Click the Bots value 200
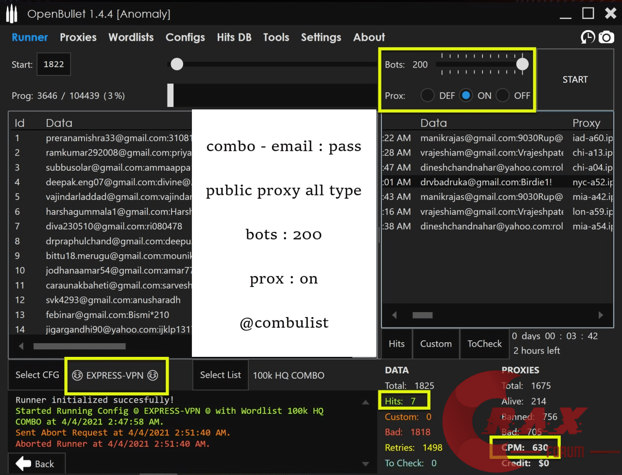The image size is (622, 475). [x=420, y=65]
